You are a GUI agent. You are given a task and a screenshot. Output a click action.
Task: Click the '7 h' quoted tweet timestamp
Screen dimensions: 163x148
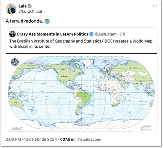(122, 34)
